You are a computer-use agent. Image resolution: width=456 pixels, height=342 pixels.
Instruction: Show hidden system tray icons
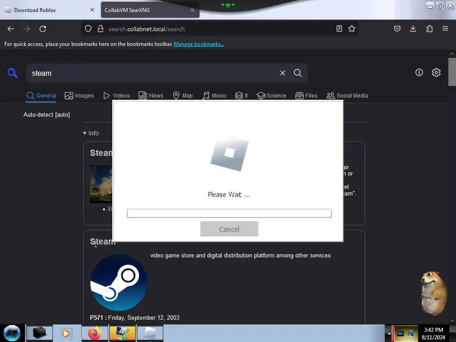pyautogui.click(x=389, y=334)
